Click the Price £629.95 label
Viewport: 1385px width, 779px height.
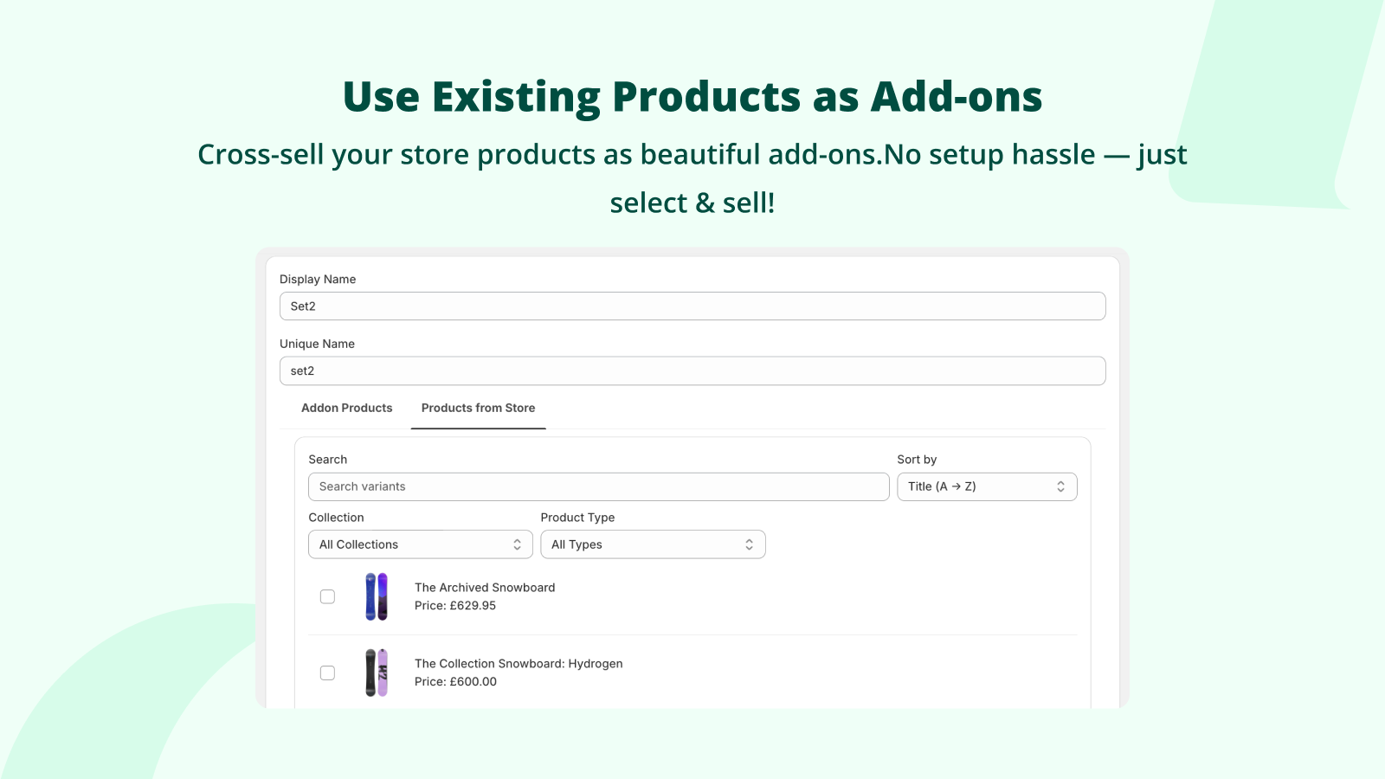point(454,606)
